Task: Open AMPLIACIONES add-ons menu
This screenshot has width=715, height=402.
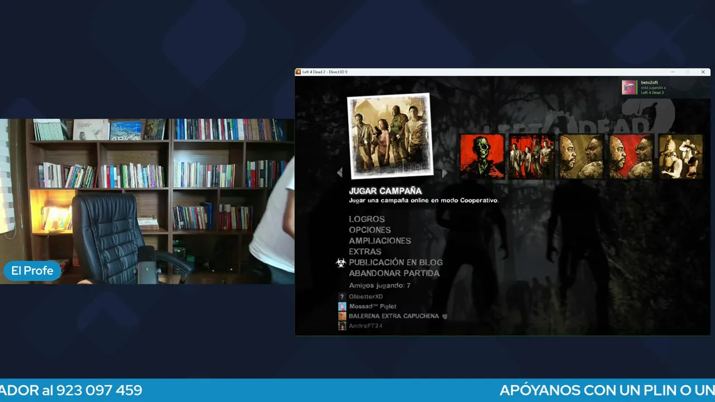Action: coord(380,241)
